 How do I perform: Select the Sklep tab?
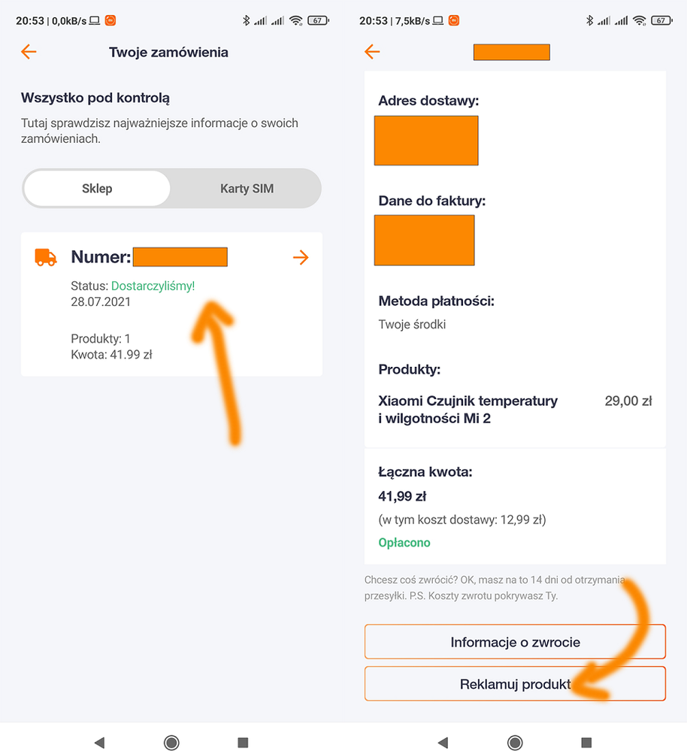[x=97, y=189]
